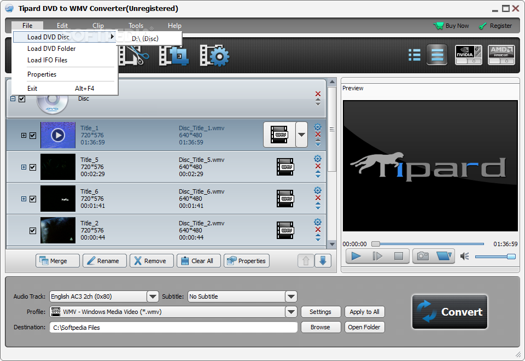Open the Help menu

(174, 26)
